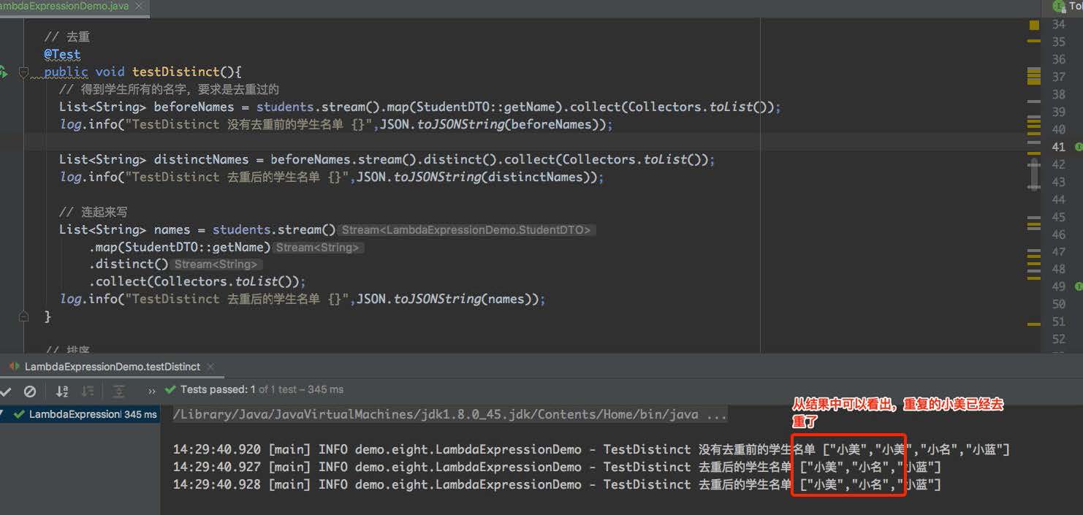Image resolution: width=1083 pixels, height=515 pixels.
Task: Toggle sort by duration in test runner
Action: coord(87,391)
